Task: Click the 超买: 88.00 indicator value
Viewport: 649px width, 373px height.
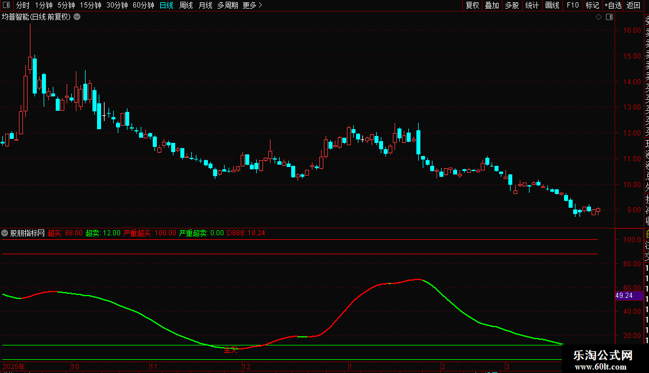Action: tap(65, 233)
